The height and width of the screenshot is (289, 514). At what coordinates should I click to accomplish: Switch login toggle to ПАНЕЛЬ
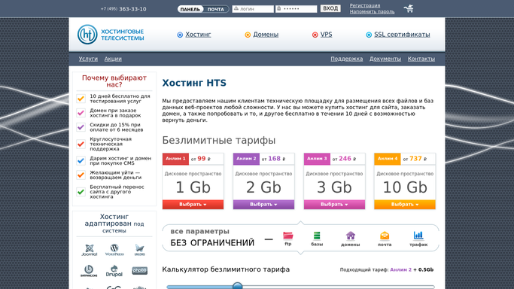(190, 9)
